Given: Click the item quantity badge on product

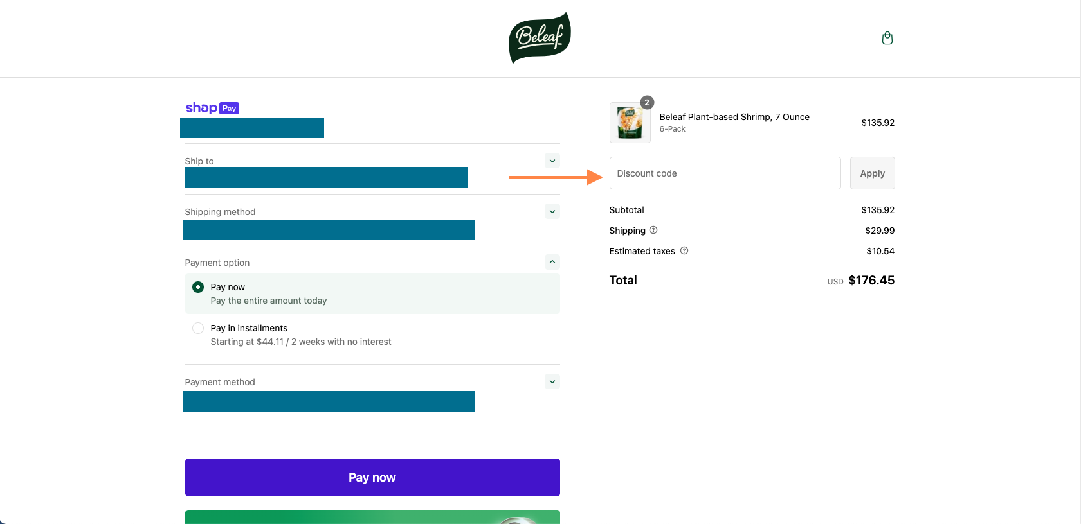Looking at the screenshot, I should tap(647, 103).
